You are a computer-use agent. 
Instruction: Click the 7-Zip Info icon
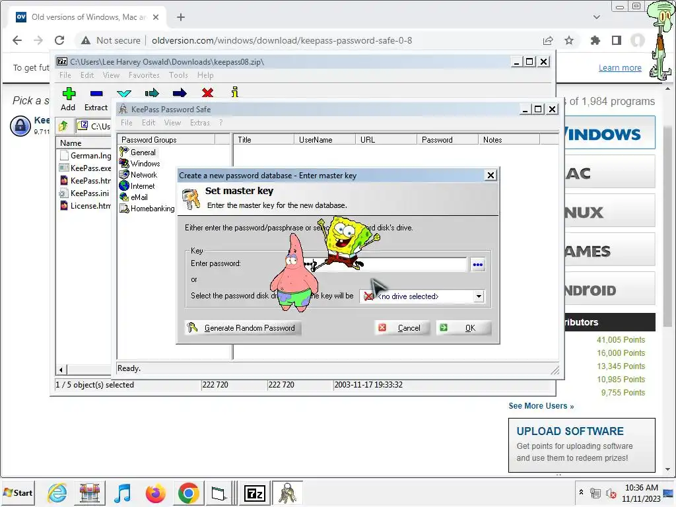click(234, 92)
